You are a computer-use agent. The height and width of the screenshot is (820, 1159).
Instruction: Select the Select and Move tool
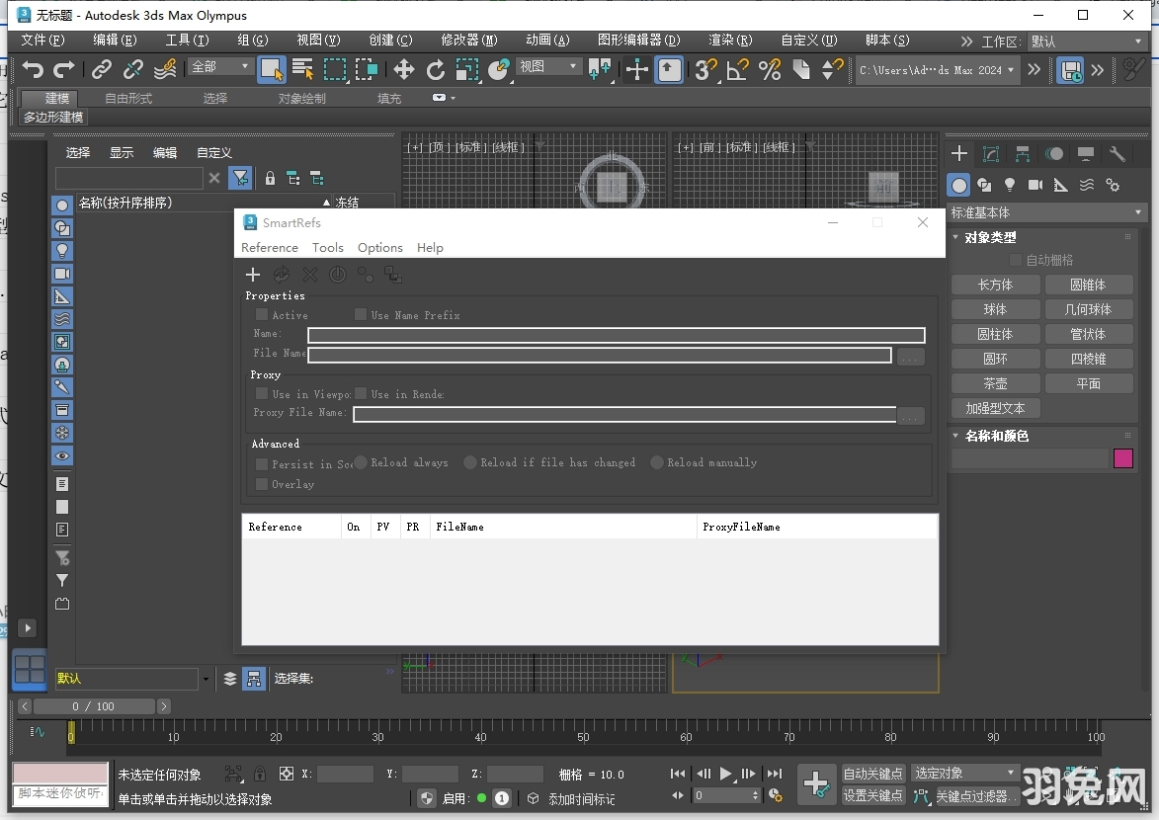pyautogui.click(x=402, y=69)
